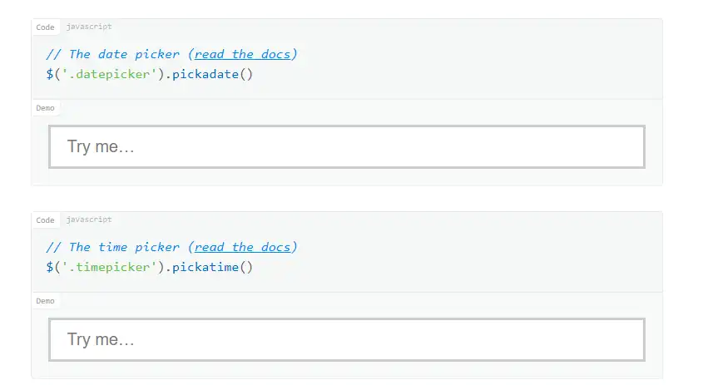Click the "// The date picker" comment text
Image resolution: width=713 pixels, height=385 pixels.
coord(112,54)
